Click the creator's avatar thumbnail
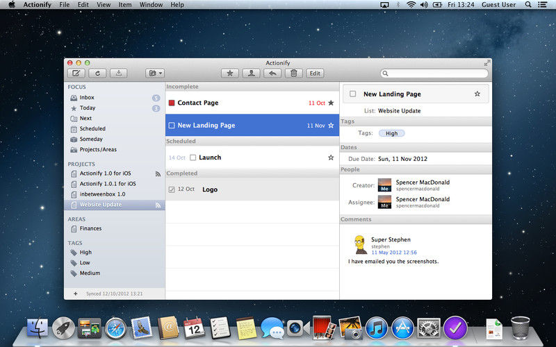 [385, 185]
